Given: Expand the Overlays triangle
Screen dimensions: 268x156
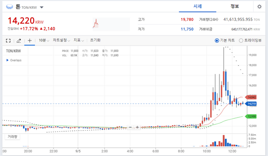Looking at the screenshot, I should pos(8,60).
